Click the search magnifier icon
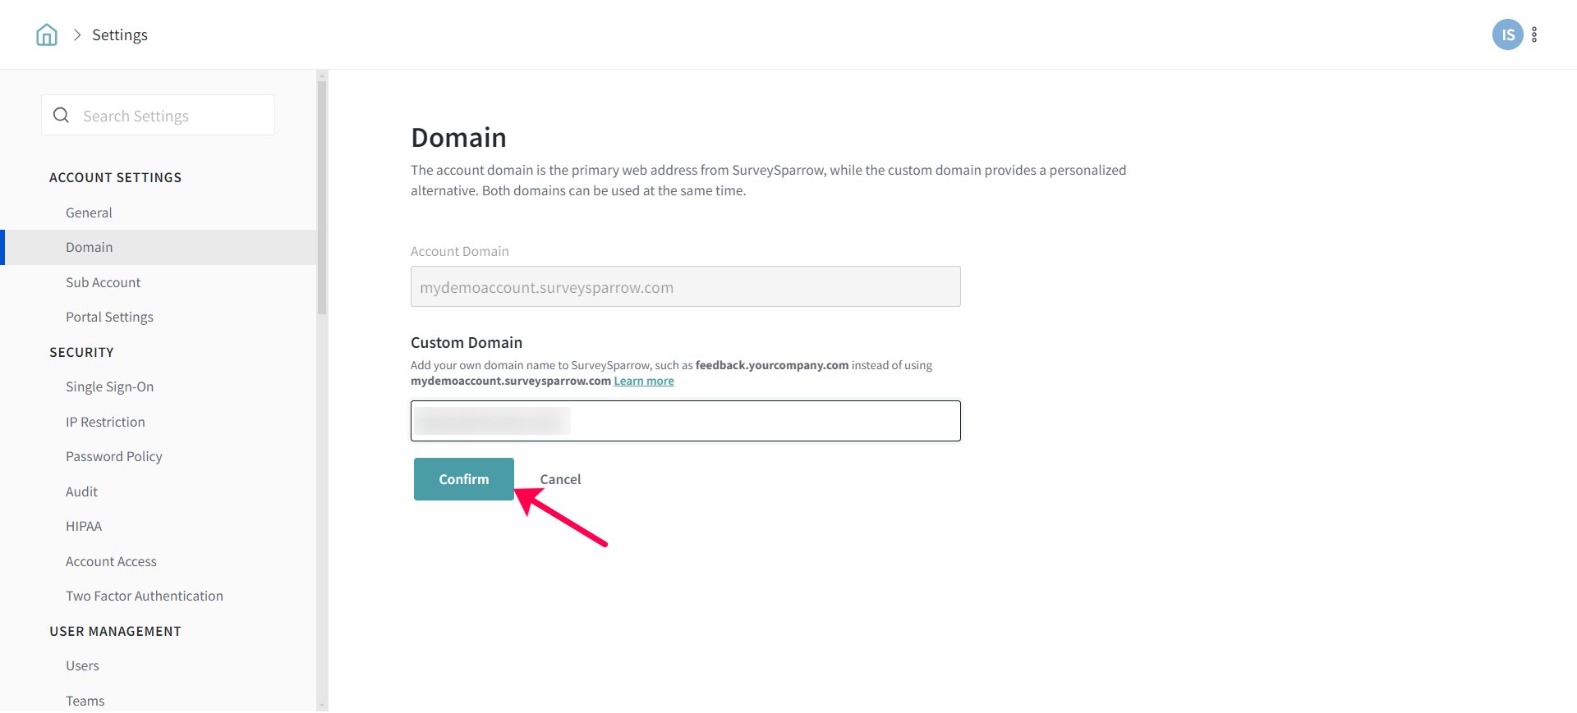This screenshot has height=713, width=1577. [x=62, y=116]
